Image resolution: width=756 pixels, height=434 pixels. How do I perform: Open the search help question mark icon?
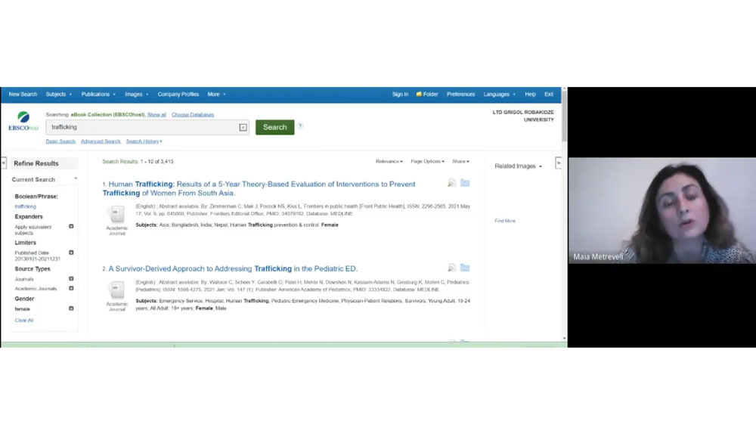tap(300, 126)
